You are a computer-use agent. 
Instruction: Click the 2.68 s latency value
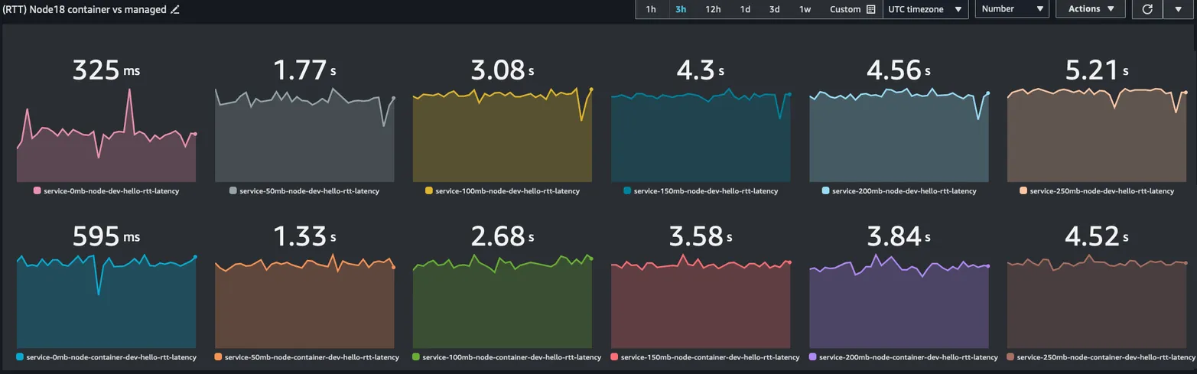(x=503, y=237)
